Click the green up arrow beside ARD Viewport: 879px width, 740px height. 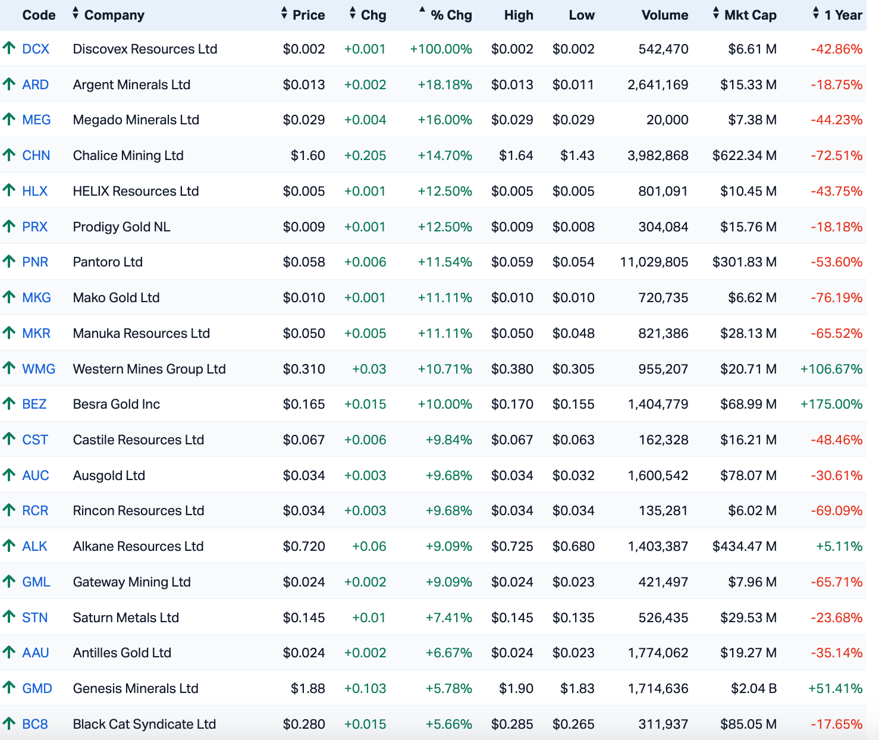[x=8, y=84]
